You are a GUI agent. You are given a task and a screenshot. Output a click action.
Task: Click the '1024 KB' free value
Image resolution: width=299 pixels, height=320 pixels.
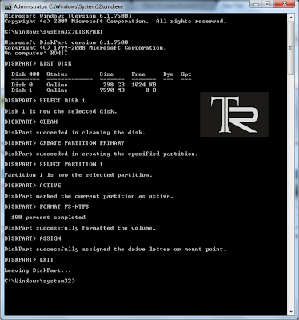144,85
